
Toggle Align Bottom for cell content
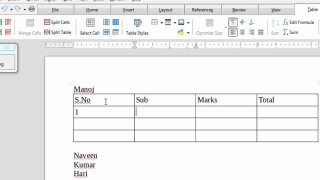click(251, 22)
